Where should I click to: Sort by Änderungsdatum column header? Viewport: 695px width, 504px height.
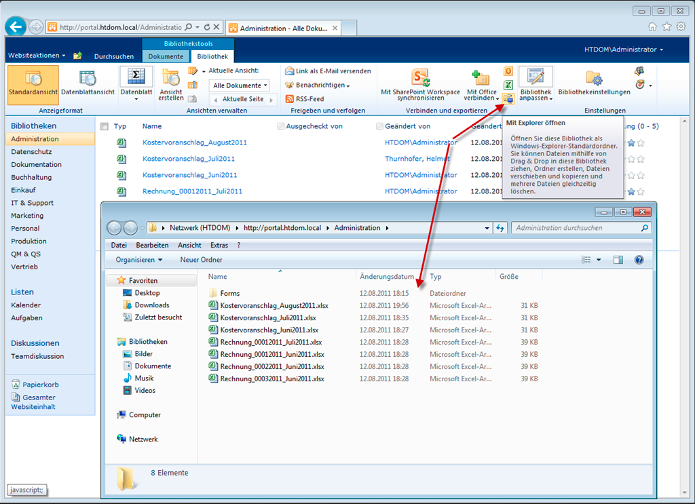tap(387, 276)
